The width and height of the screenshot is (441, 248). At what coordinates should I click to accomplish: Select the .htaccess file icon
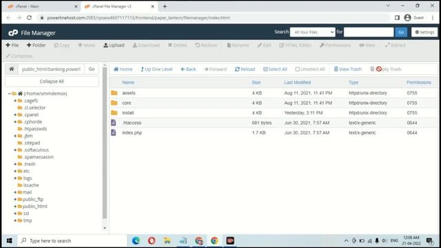coord(114,123)
